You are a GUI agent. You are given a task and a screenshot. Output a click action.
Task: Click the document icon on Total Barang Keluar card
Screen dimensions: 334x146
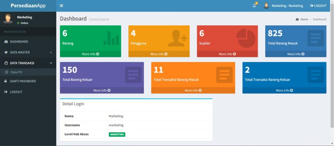133,75
